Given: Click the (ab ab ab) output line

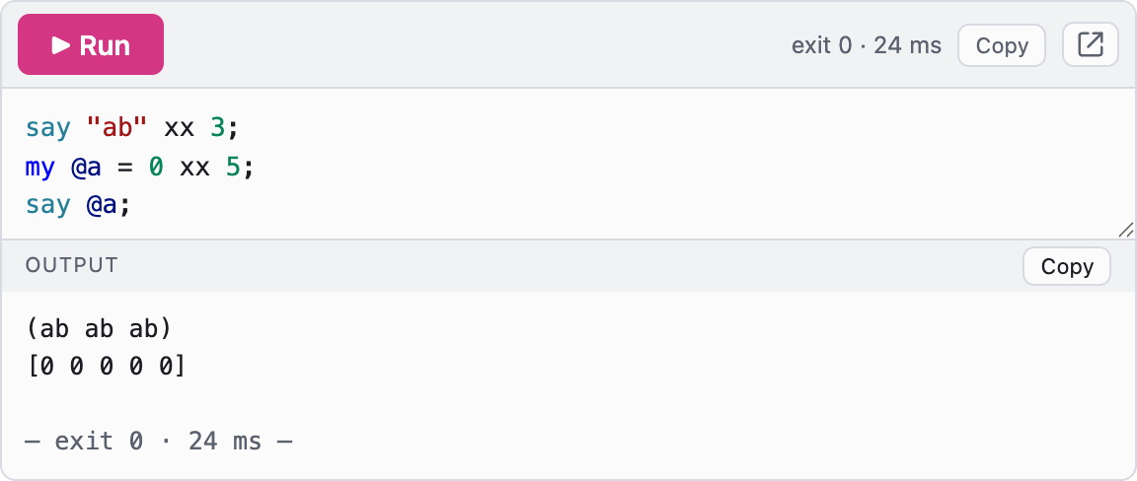Looking at the screenshot, I should coord(100,329).
